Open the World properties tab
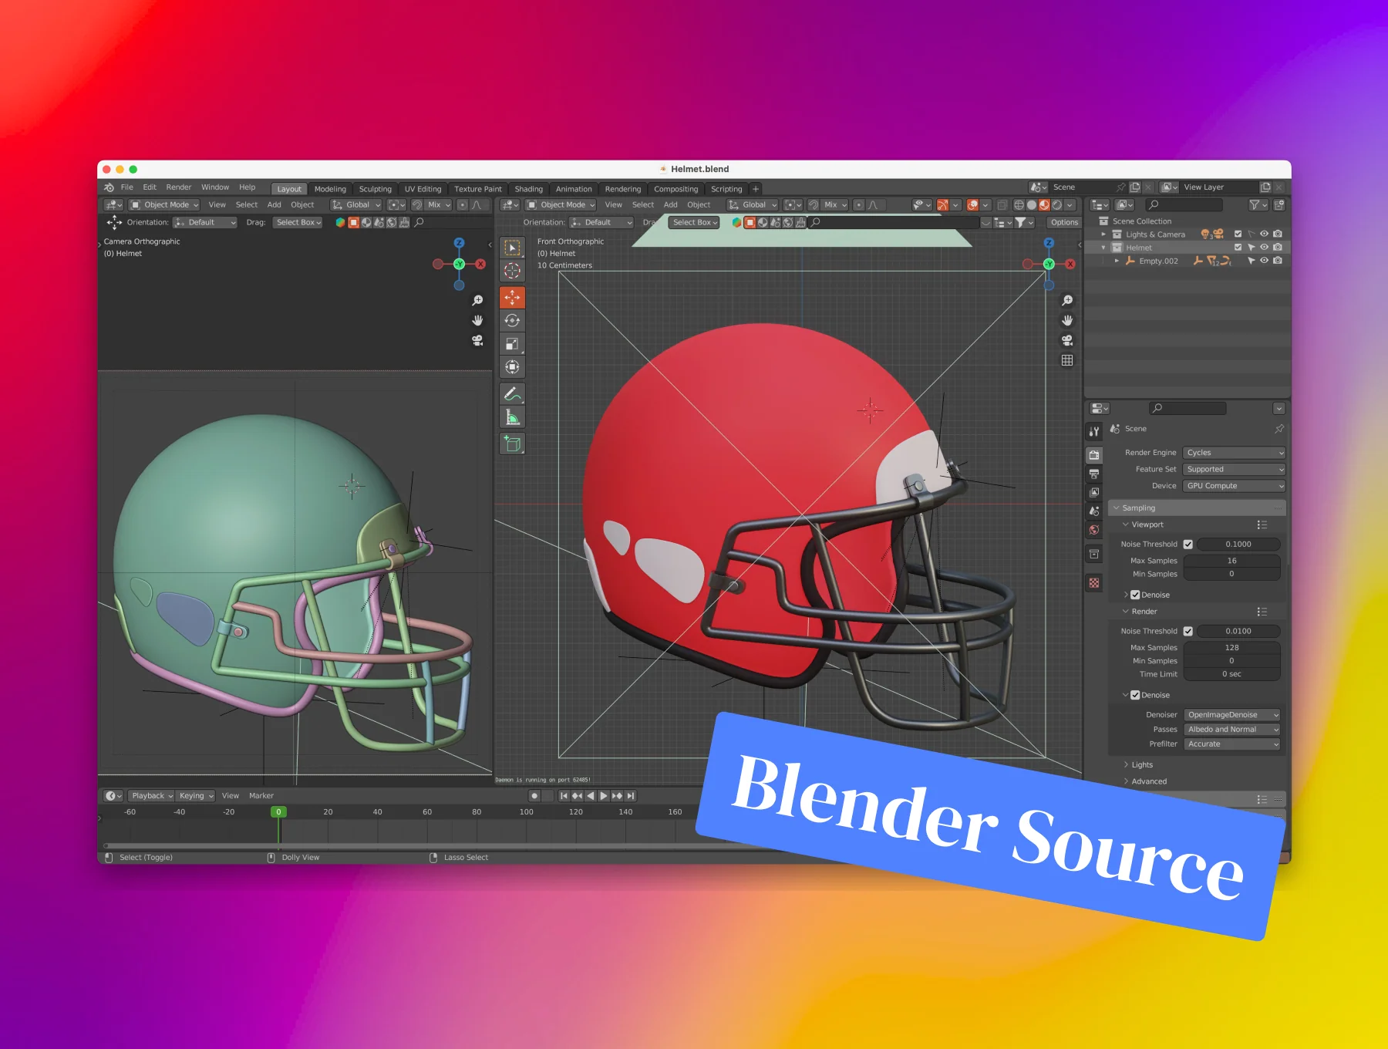 [1094, 530]
